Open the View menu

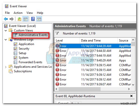[30, 13]
